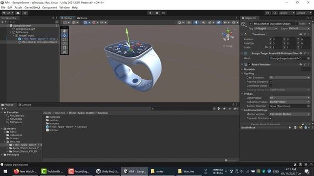
Task: Open the GameObject menu
Action: 32,8
